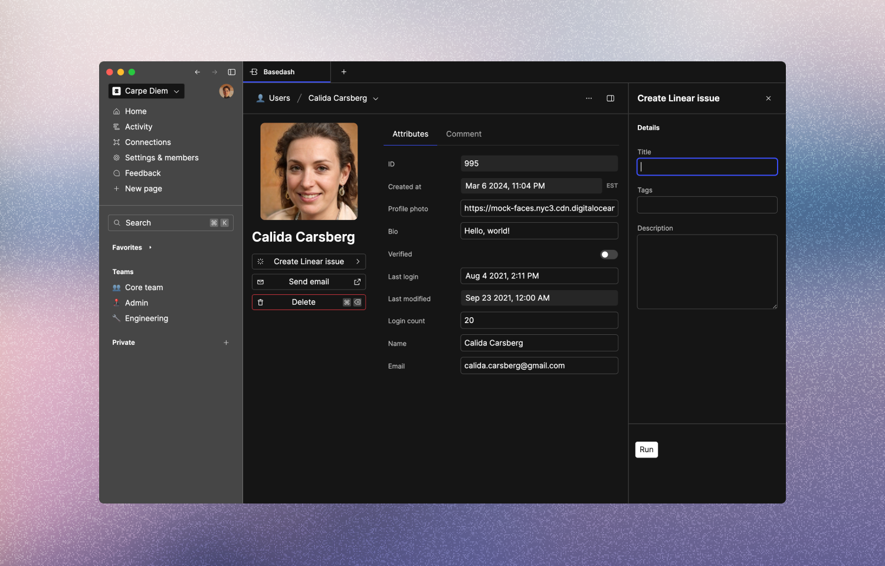Switch to the Comment tab

464,134
